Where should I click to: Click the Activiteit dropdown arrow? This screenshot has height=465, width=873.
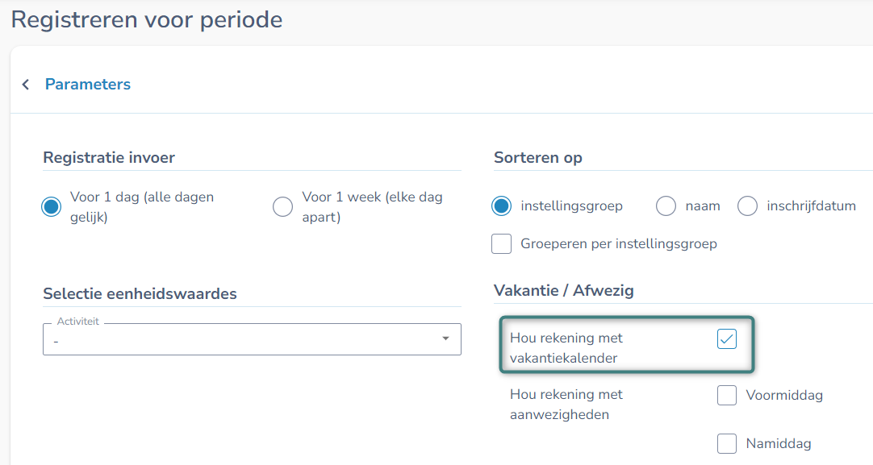coord(445,338)
